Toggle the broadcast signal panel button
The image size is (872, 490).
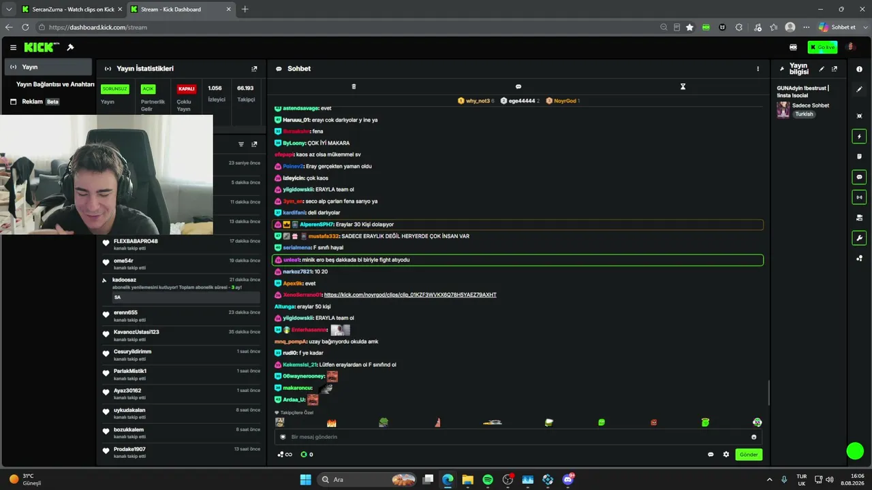(859, 197)
